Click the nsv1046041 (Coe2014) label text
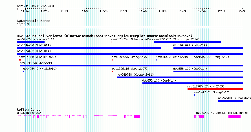Viewport: 251px width, 132px height. 190,45
